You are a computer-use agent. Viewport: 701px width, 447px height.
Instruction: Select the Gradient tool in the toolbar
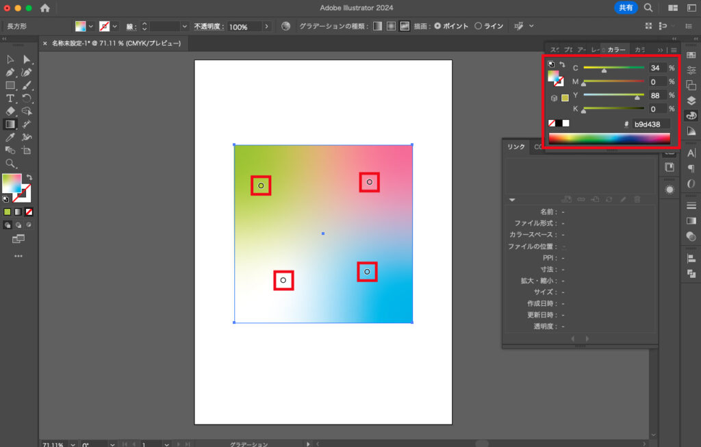tap(10, 125)
